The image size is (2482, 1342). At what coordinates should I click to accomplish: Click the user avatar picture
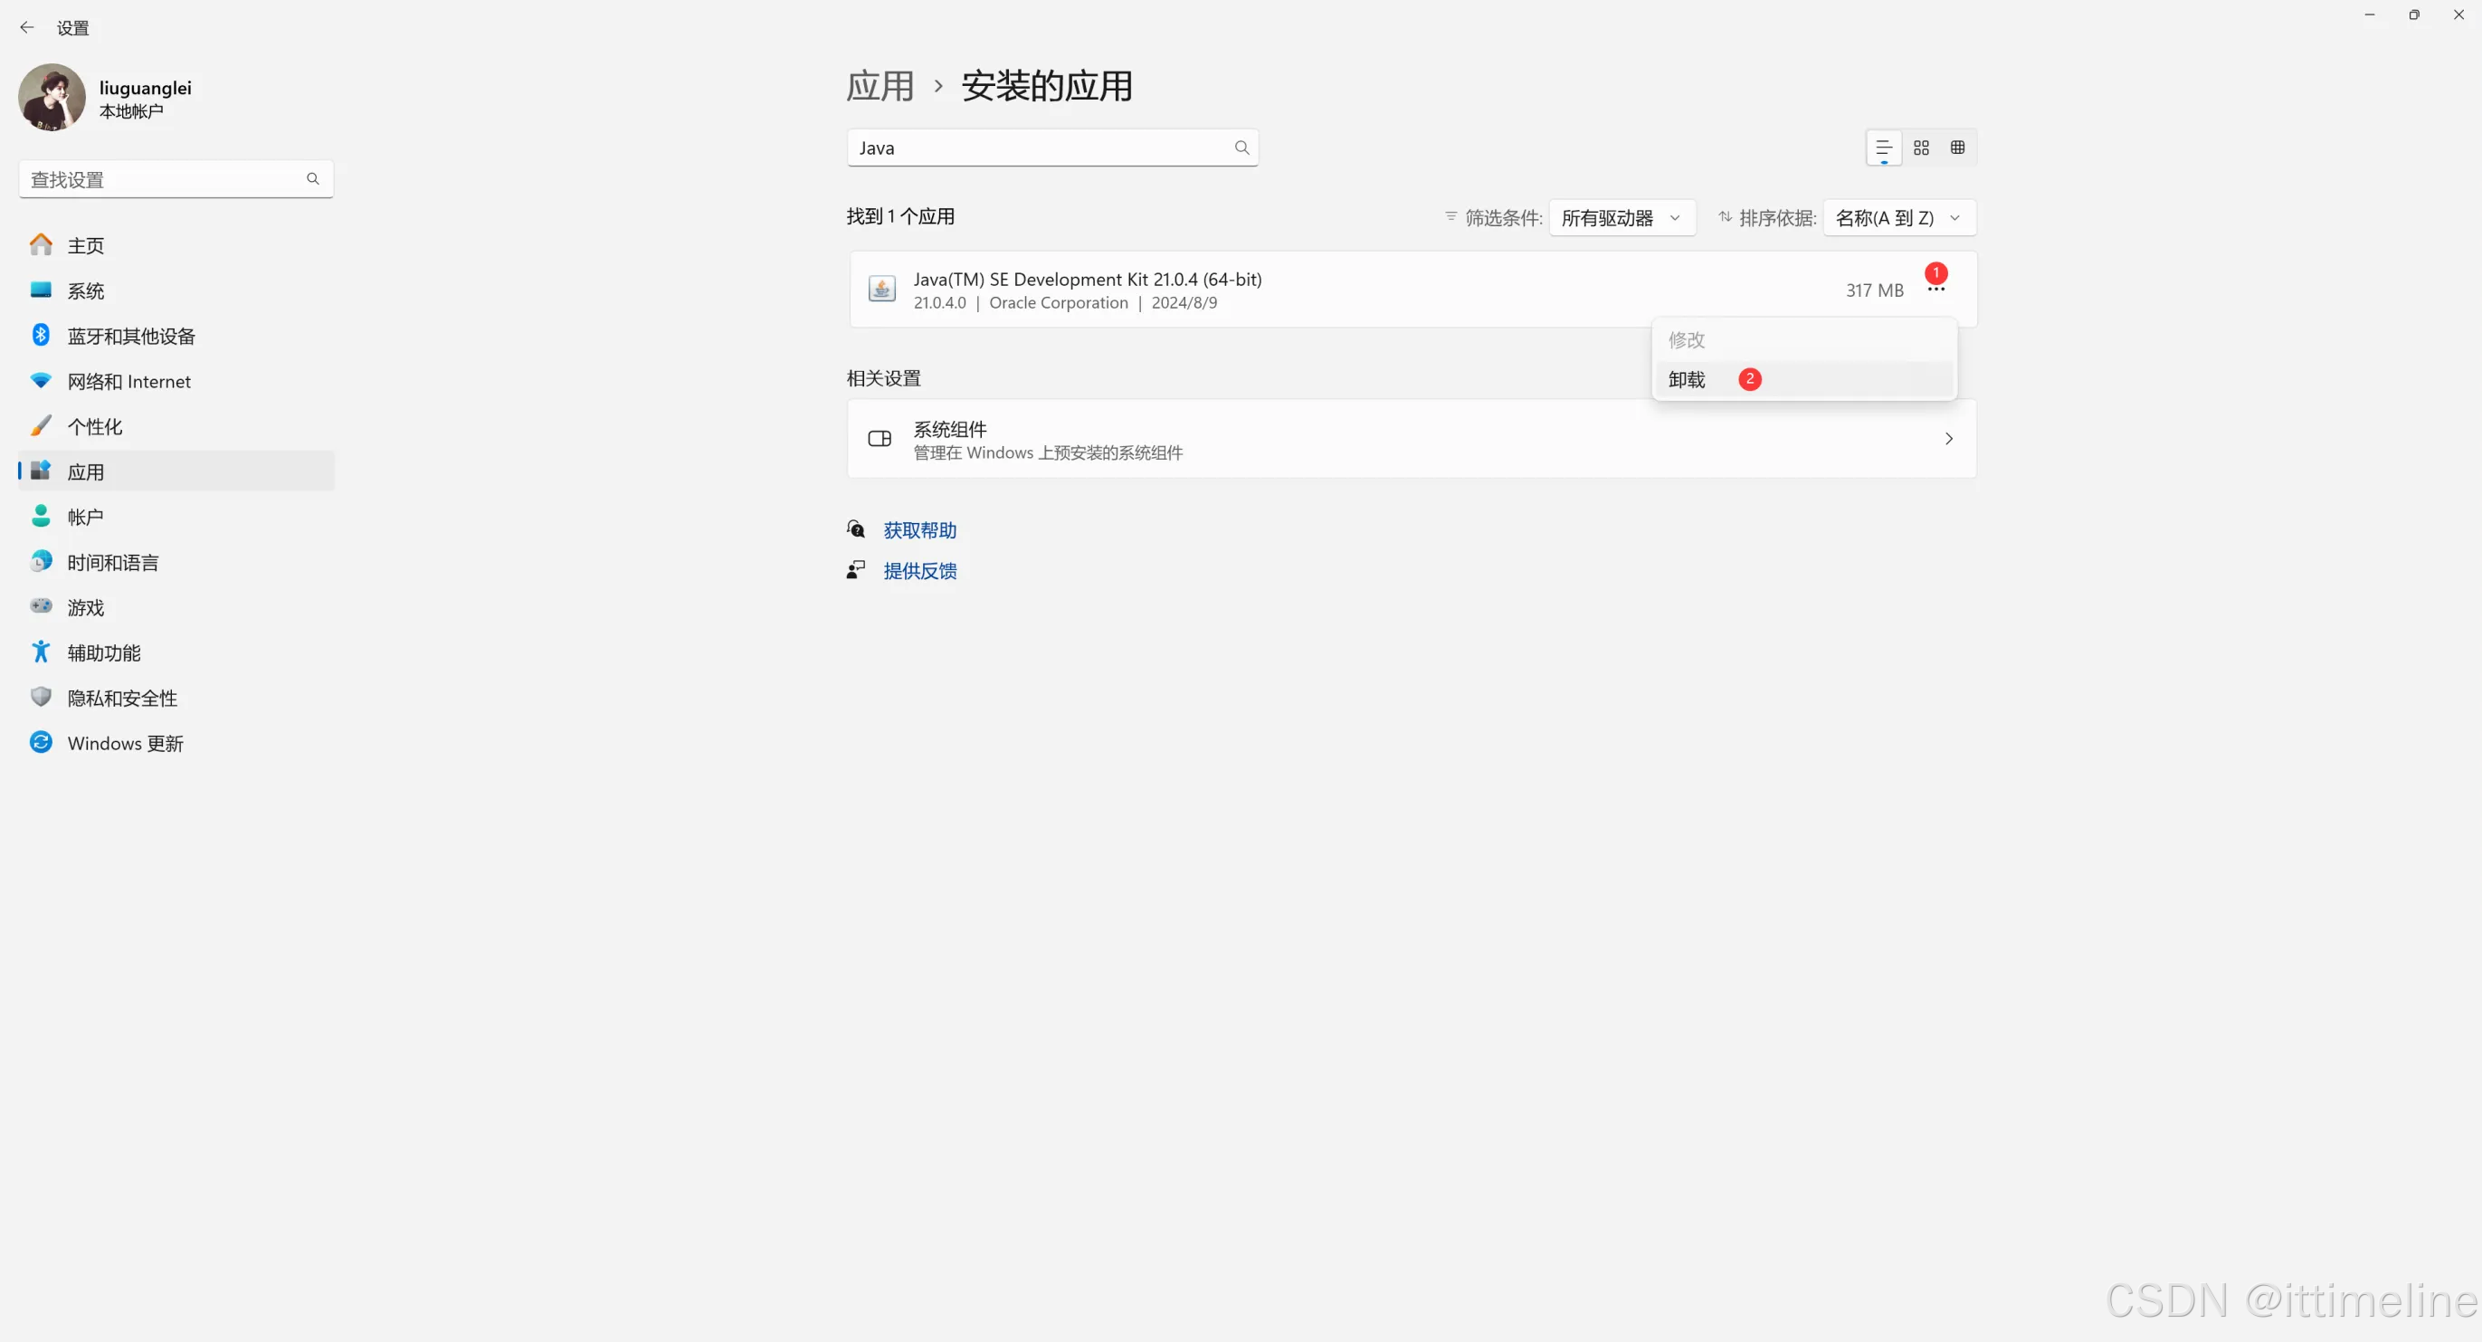[52, 98]
